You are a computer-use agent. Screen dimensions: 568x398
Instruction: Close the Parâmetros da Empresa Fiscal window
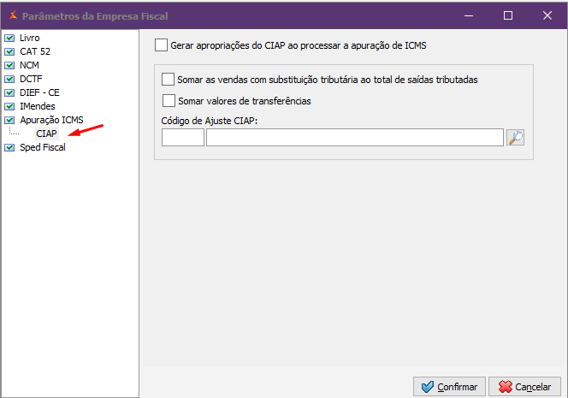547,15
